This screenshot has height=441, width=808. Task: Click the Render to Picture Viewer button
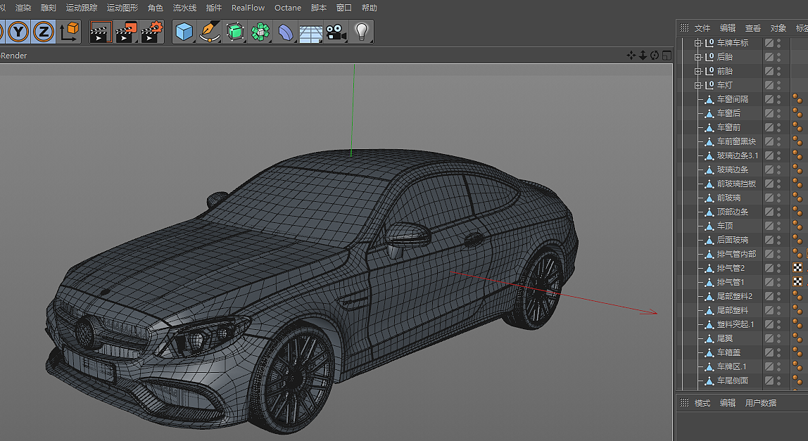(x=127, y=32)
